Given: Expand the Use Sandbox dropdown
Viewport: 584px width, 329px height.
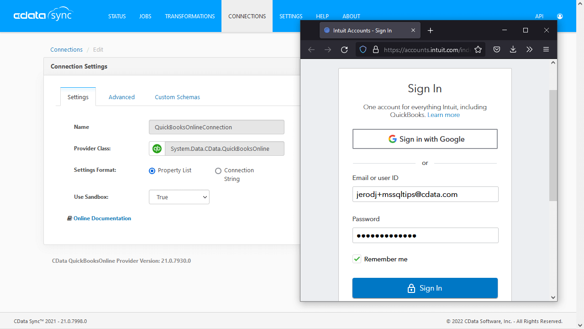Looking at the screenshot, I should click(x=179, y=197).
